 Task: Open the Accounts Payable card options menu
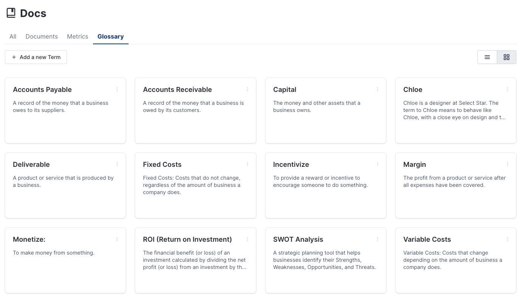pyautogui.click(x=117, y=90)
